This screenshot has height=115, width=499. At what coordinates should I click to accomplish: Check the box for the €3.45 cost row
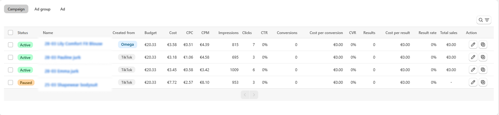[10, 70]
